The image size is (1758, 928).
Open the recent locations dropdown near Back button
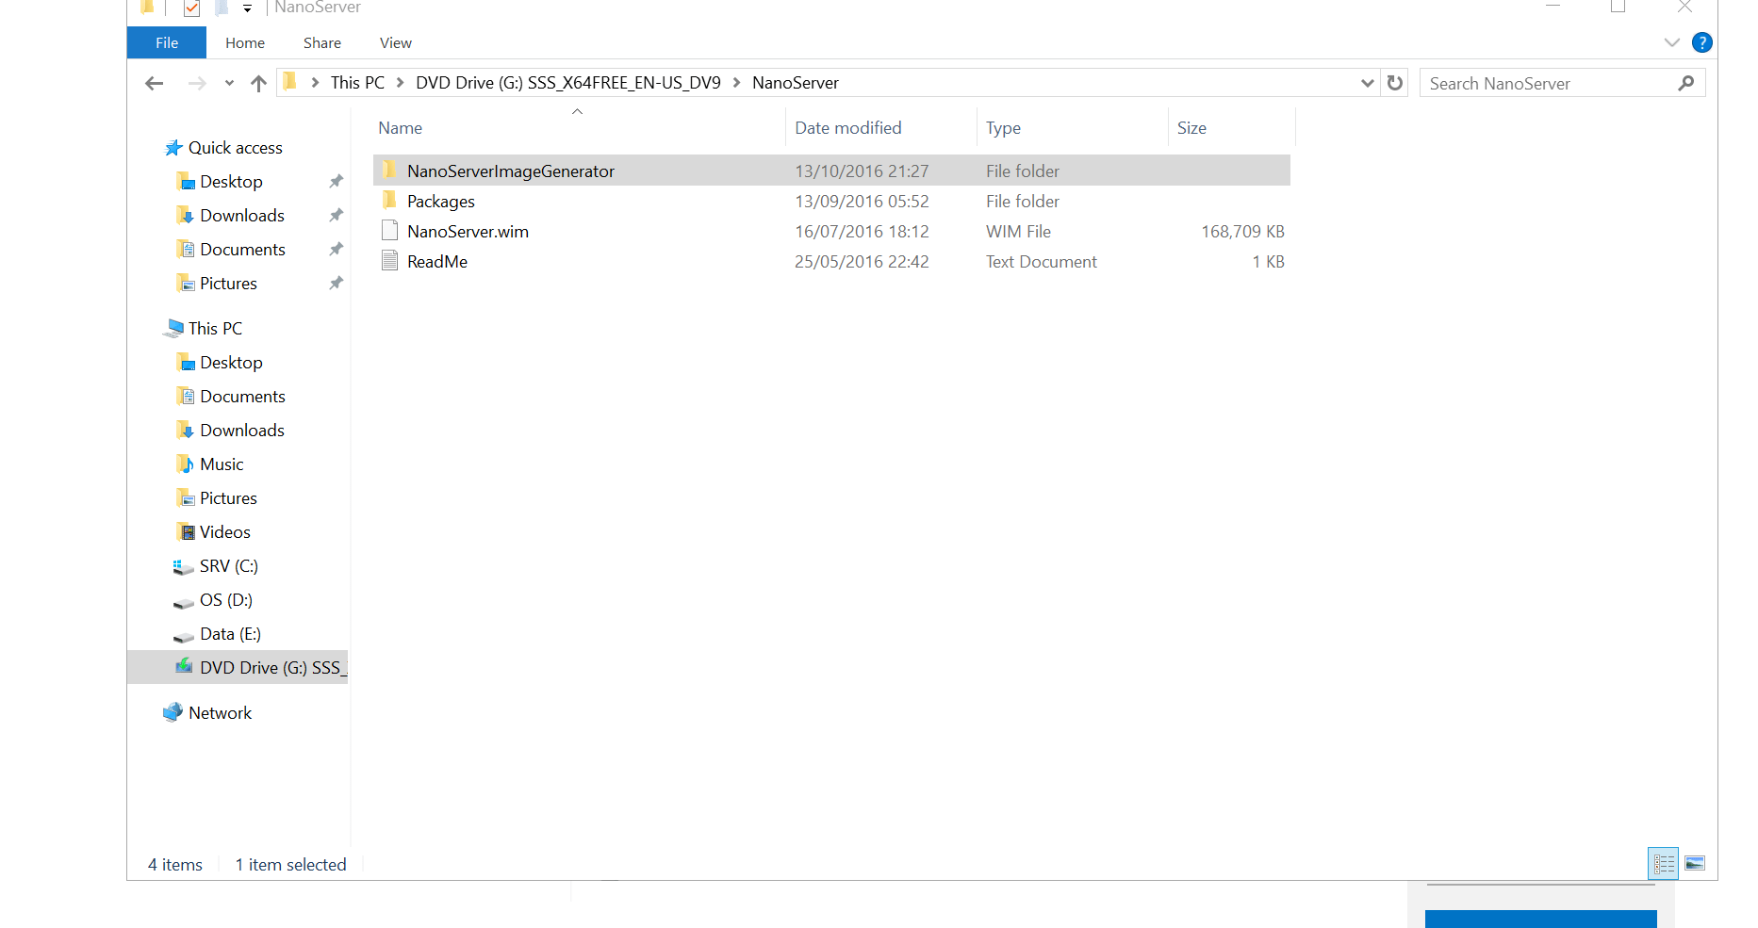tap(228, 83)
